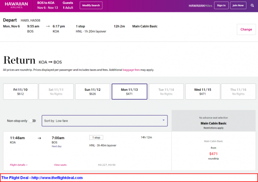
Task: Click the 12h 2m depart duration
Action: click(119, 26)
